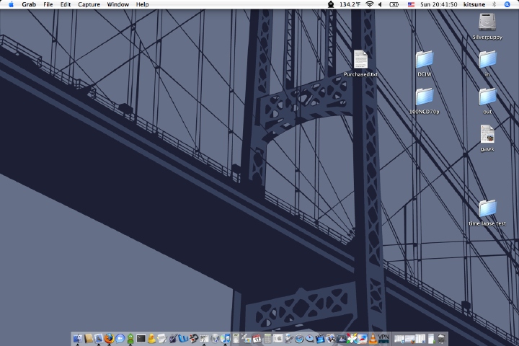Click the volume speaker icon in the menu bar
Screen dimensions: 519x346
[381, 4]
